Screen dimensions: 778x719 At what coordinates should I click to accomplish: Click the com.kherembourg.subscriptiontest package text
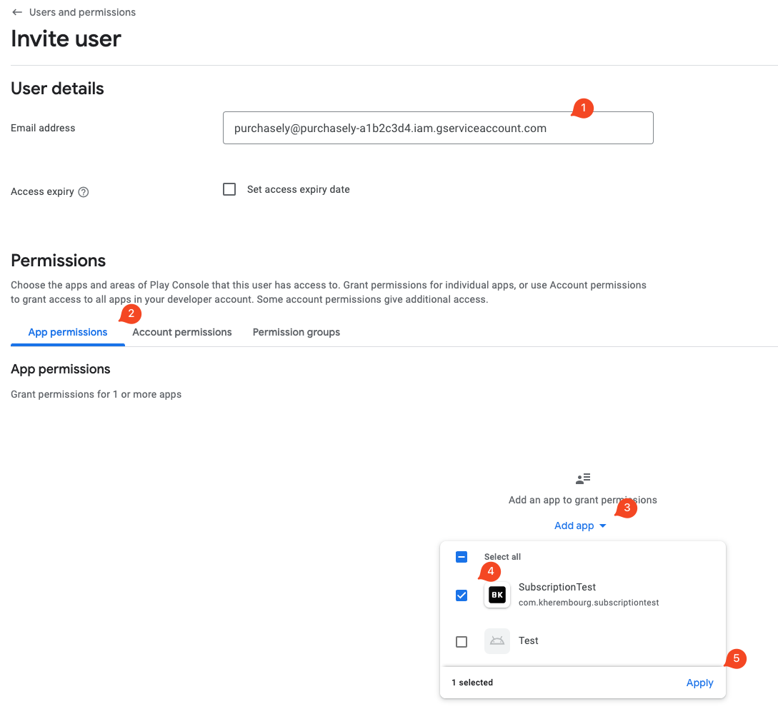[x=589, y=603]
